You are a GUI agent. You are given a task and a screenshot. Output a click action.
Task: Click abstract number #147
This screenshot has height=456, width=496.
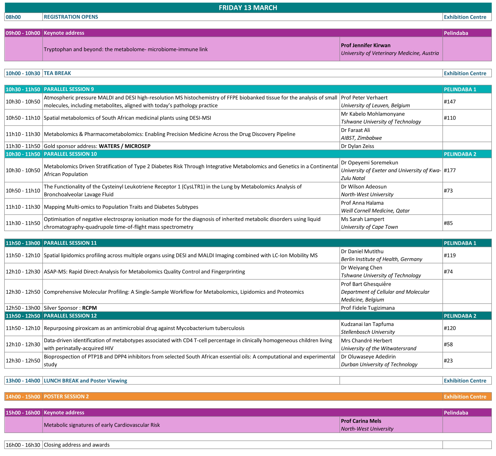click(x=450, y=102)
